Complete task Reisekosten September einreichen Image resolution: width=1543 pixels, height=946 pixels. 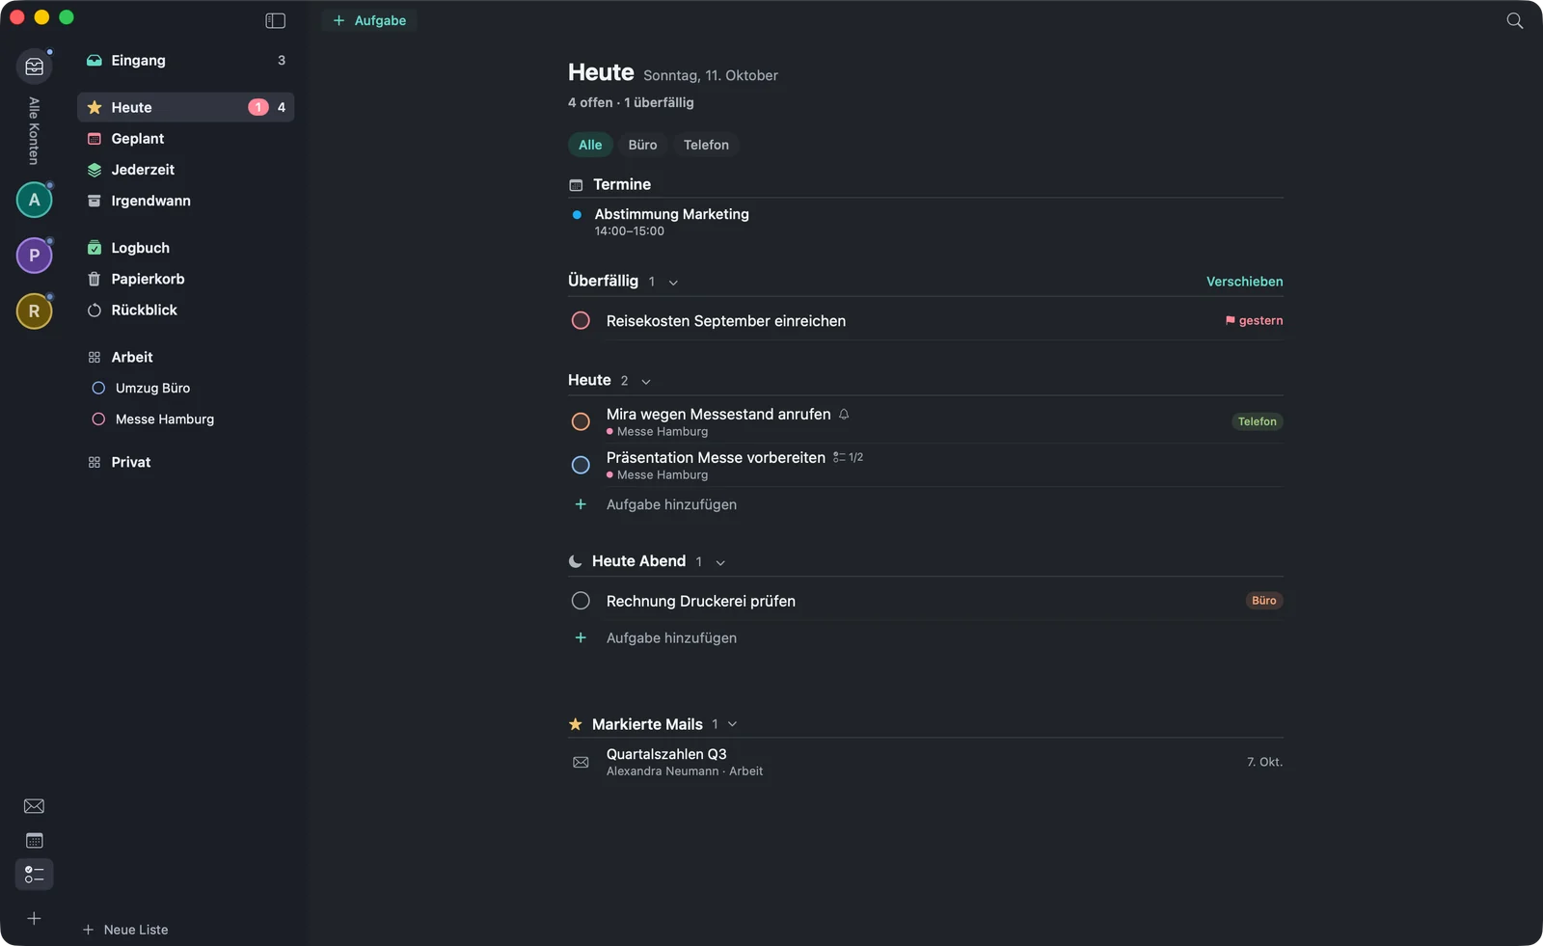tap(581, 320)
